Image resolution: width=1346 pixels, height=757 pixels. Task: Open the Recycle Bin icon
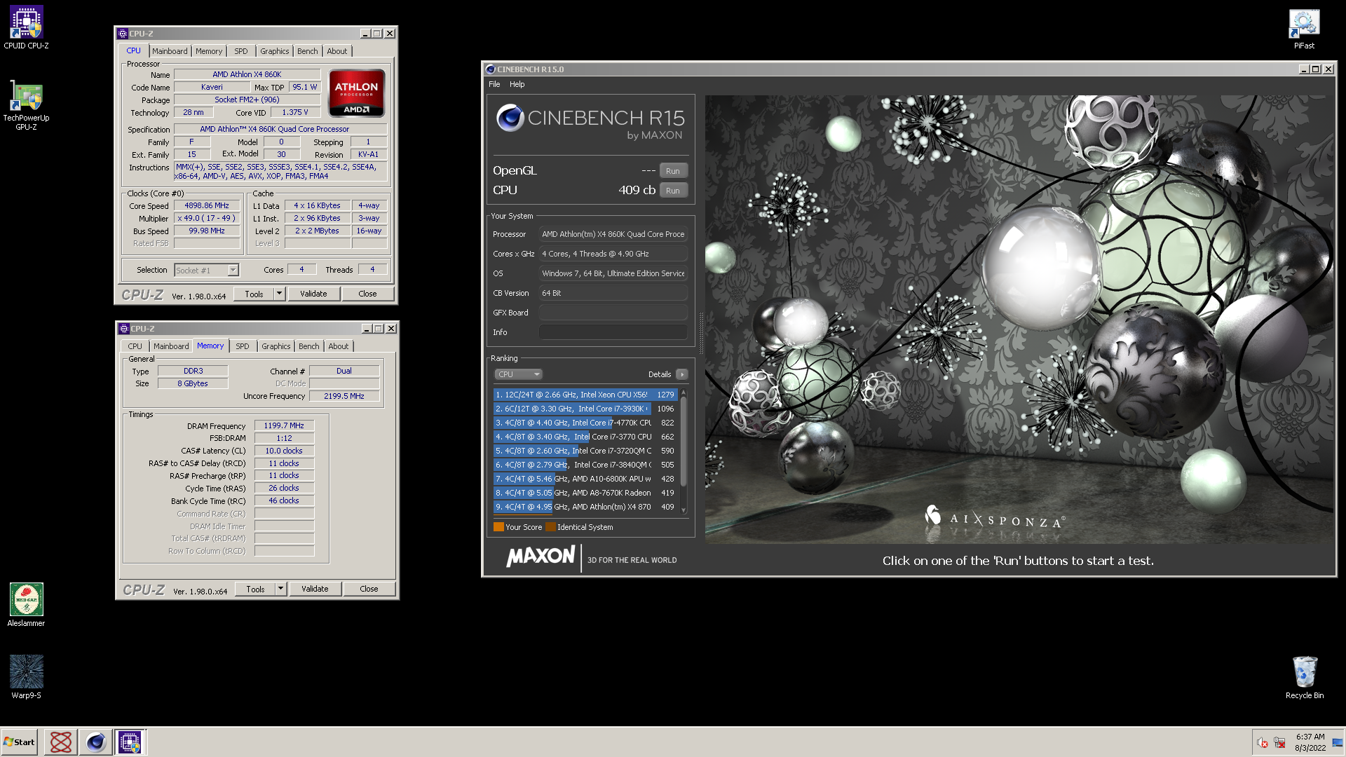1305,677
